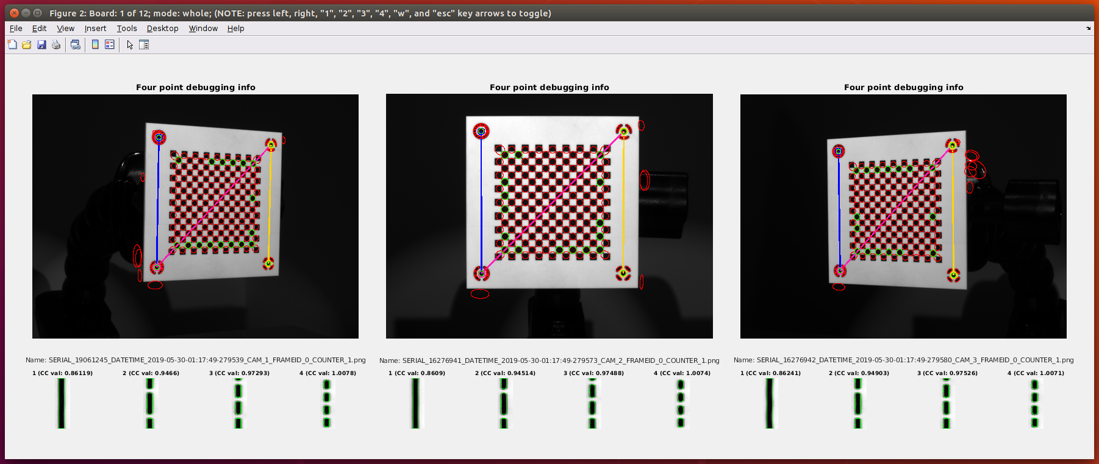The width and height of the screenshot is (1099, 464).
Task: Click the '4 (CC val: 1.0078)' label
Action: tap(328, 373)
